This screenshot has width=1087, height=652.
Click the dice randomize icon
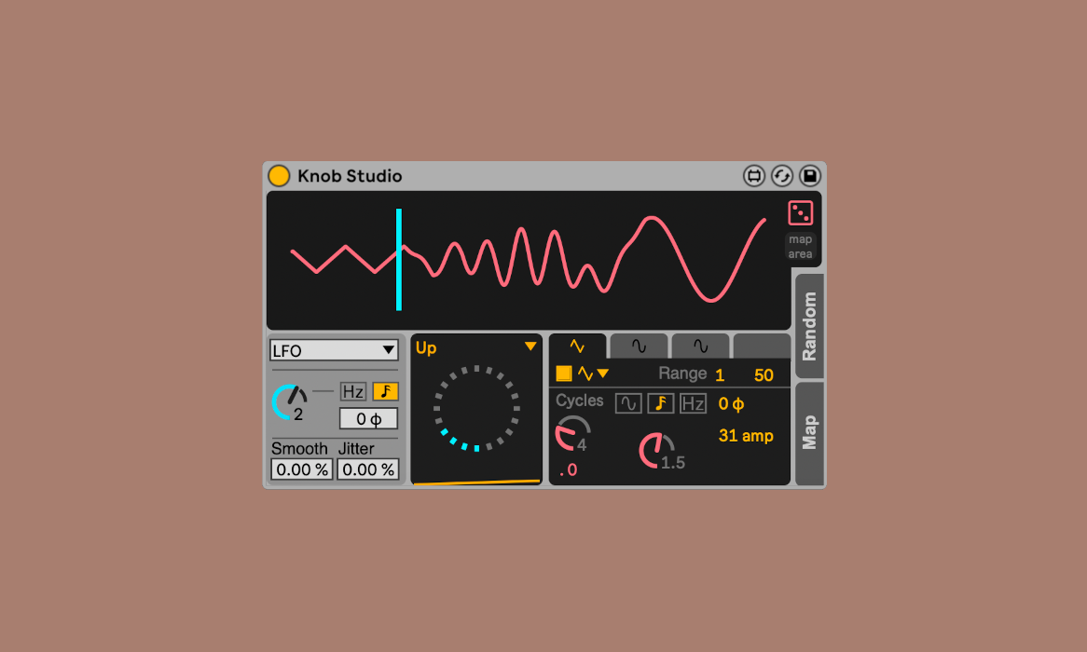800,213
